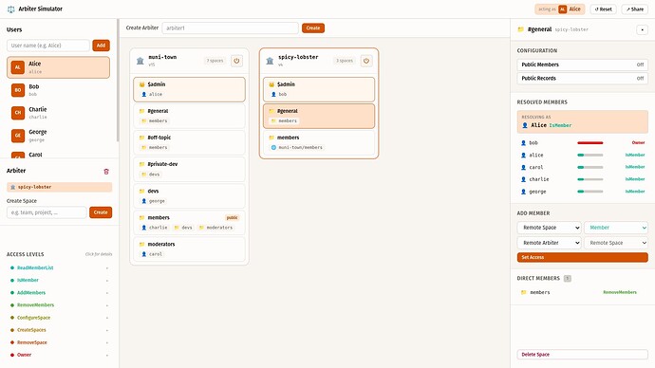655x368 pixels.
Task: Open the second Remote Space dropdown
Action: click(x=616, y=243)
